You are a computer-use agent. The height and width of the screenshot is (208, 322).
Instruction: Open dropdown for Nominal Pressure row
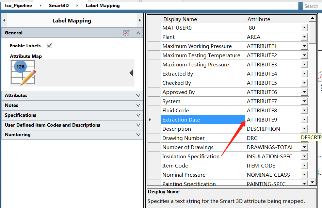pyautogui.click(x=304, y=175)
